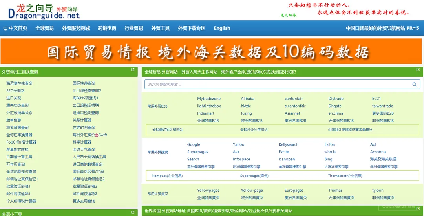The image size is (424, 216).
Task: Open 个人所得税计算器 link
Action: (x=21, y=201)
